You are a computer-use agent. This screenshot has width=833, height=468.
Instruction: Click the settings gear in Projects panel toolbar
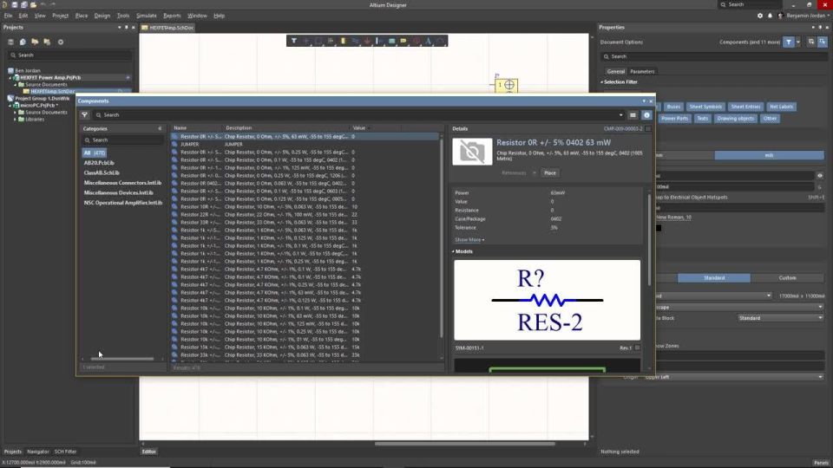pos(61,42)
